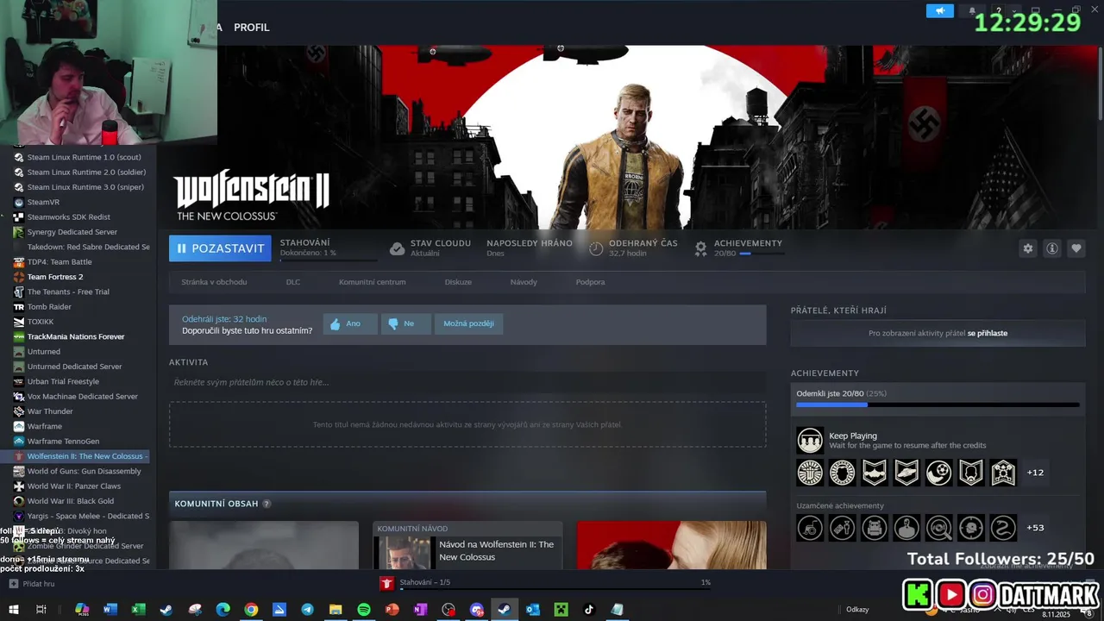Open the locked snake achievement icon
The height and width of the screenshot is (621, 1104).
(x=1003, y=528)
